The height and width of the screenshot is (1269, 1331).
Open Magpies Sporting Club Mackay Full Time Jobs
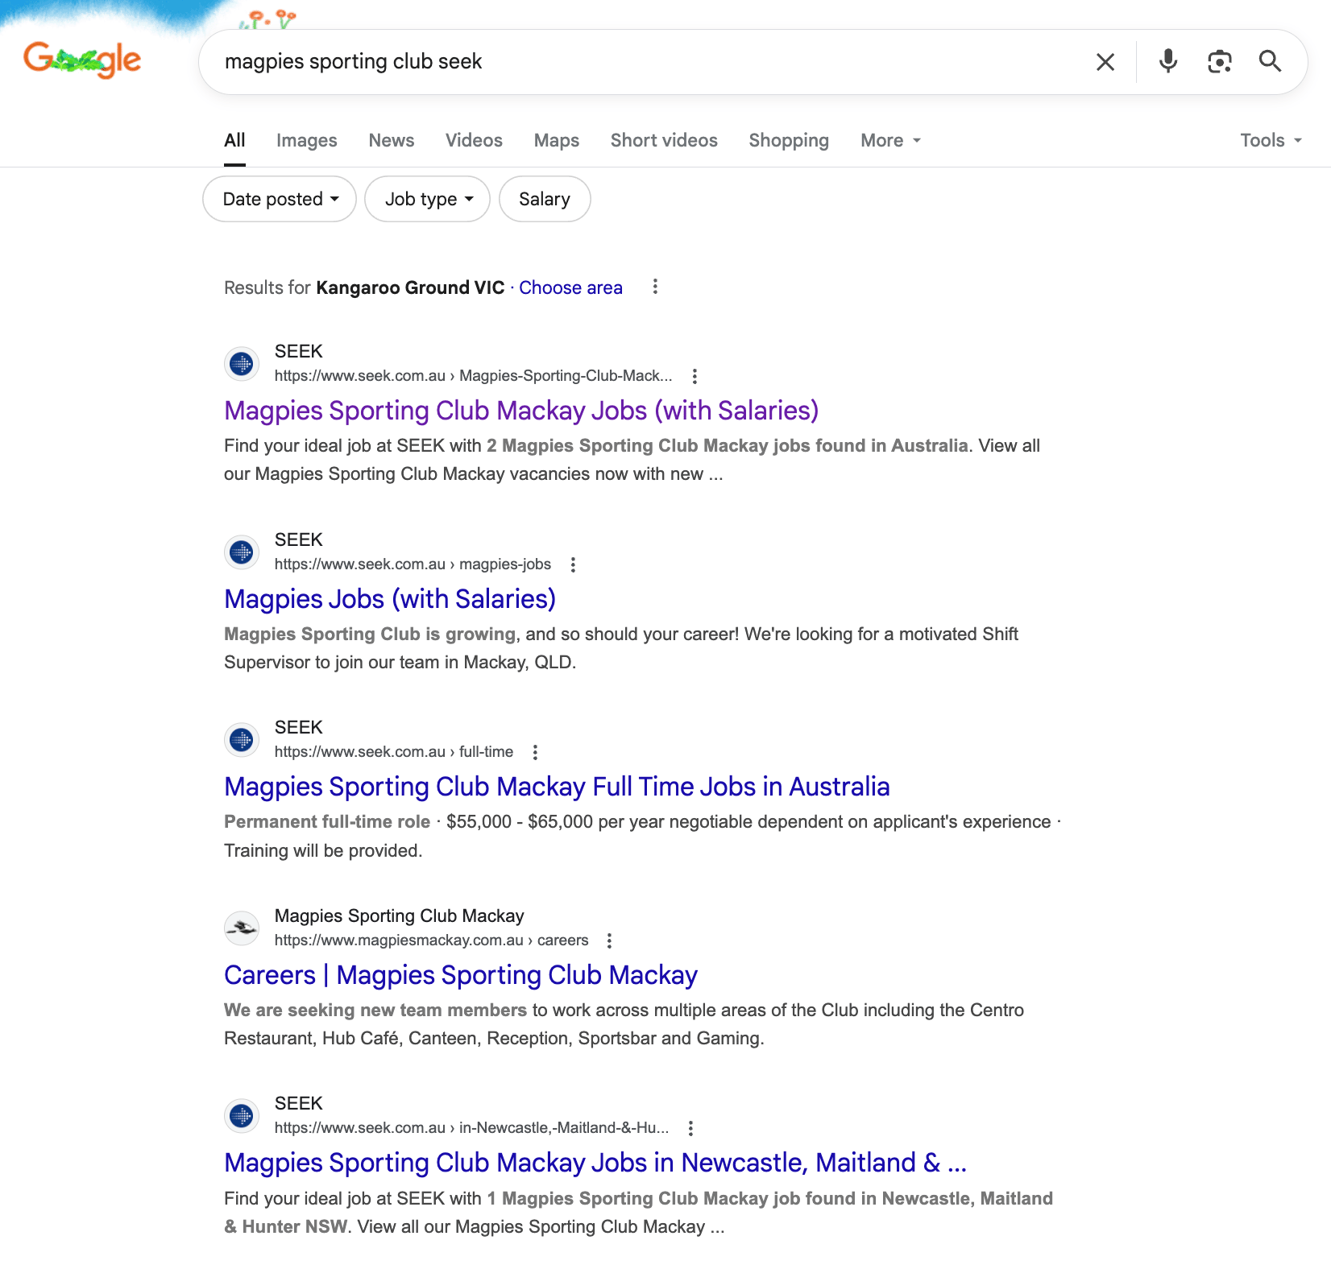click(557, 787)
